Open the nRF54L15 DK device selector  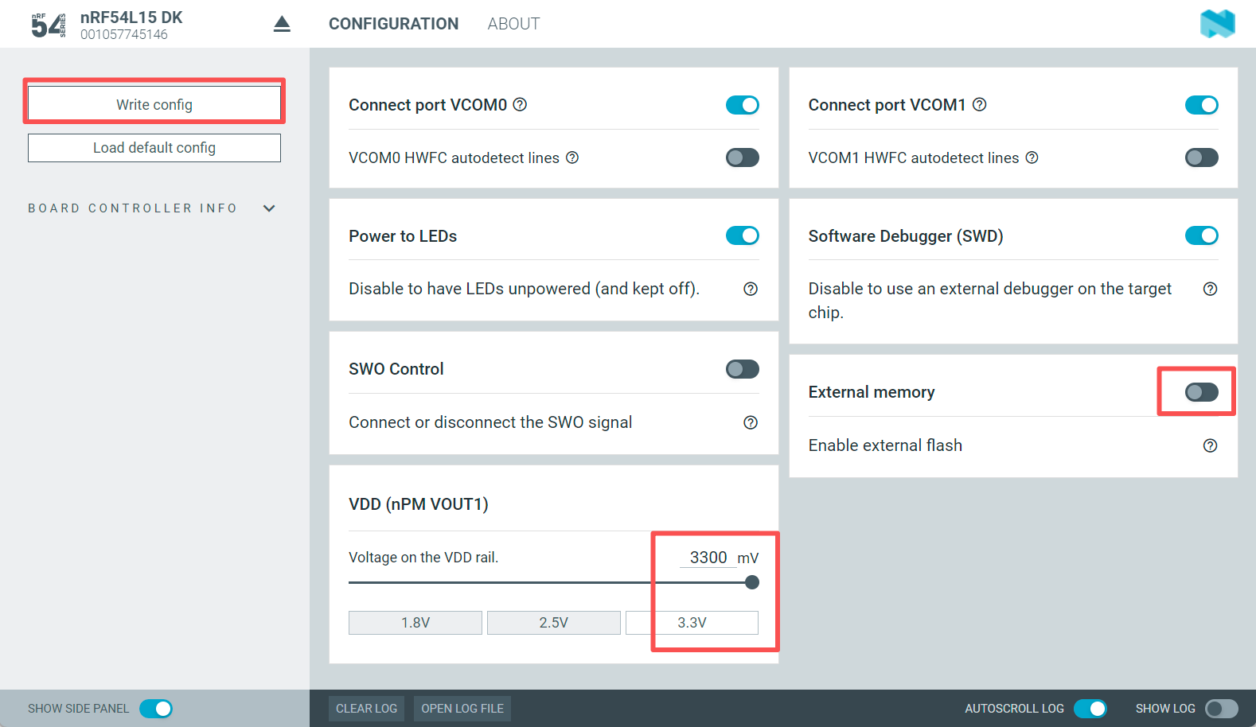click(131, 25)
